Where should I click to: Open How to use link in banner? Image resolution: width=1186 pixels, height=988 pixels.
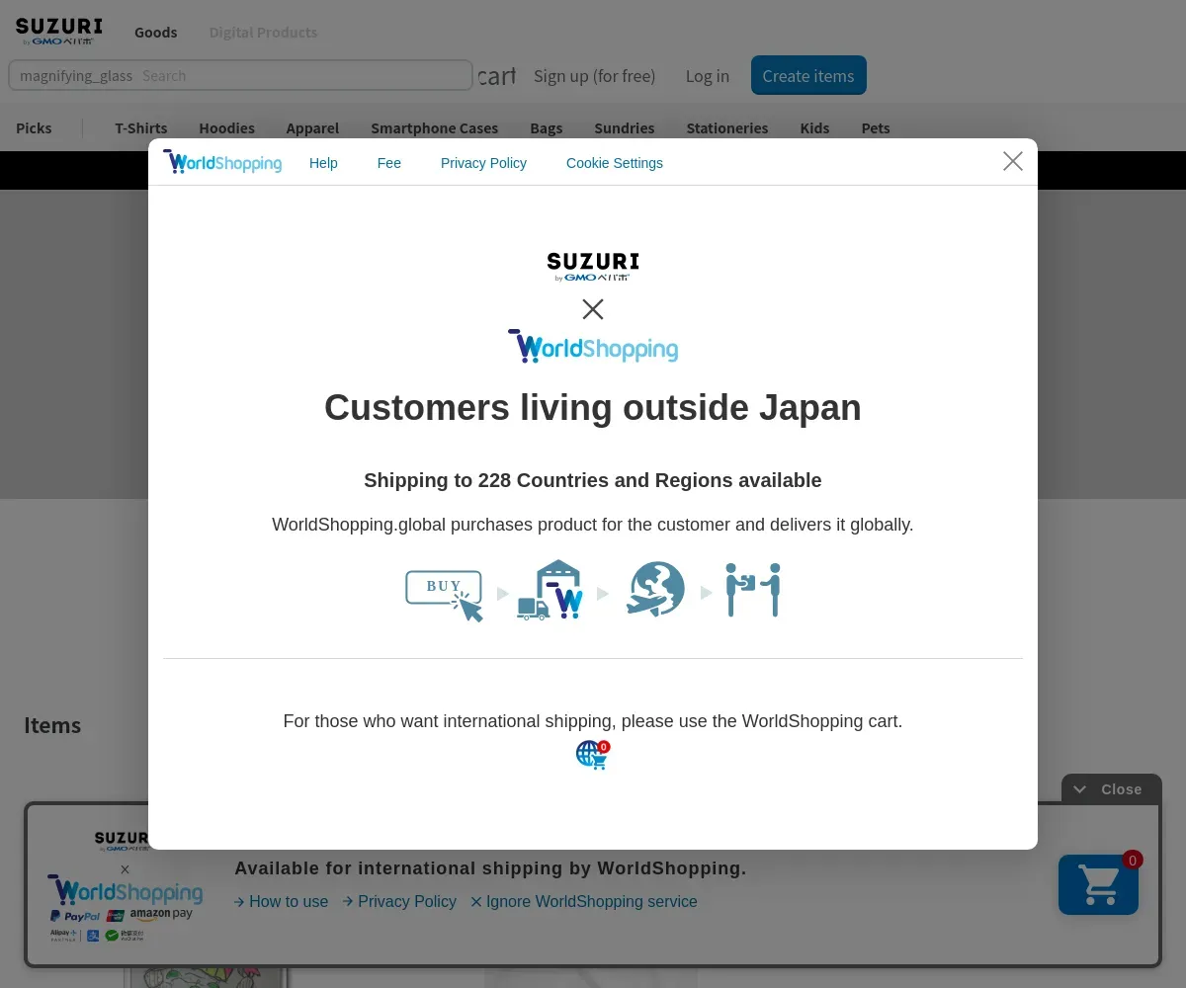[x=282, y=901]
